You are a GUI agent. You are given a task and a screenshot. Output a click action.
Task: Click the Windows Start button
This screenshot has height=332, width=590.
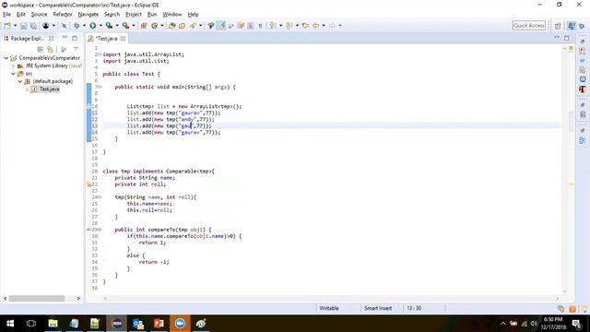10,324
